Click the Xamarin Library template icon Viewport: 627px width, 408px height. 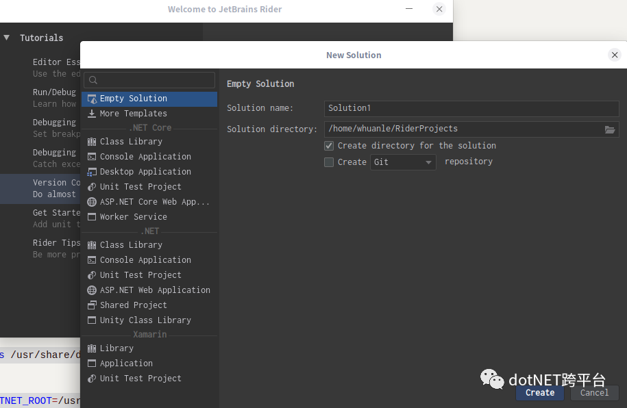[x=92, y=348]
